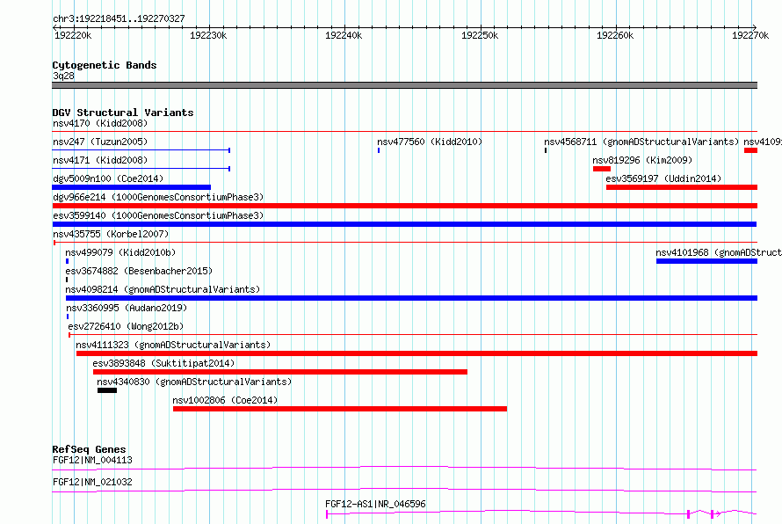The image size is (782, 524).
Task: Click the esv3599140 (1000GenomesConsortiumPhase3) label
Action: click(x=158, y=215)
